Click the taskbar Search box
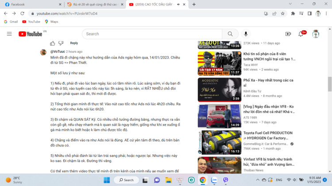The width and height of the screenshot is (332, 186). click(x=127, y=180)
